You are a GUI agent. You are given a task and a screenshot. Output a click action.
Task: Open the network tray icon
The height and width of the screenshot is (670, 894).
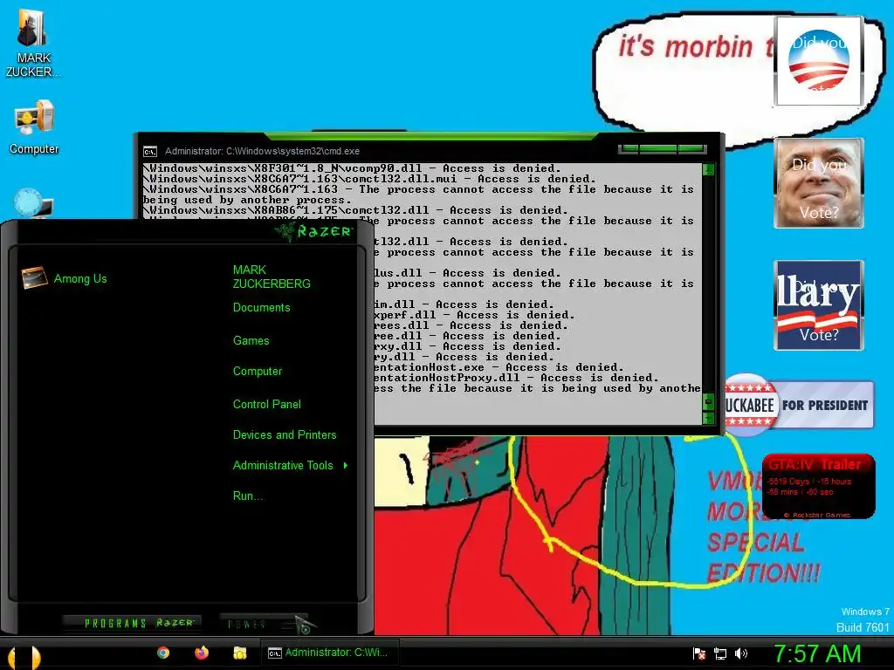[720, 653]
